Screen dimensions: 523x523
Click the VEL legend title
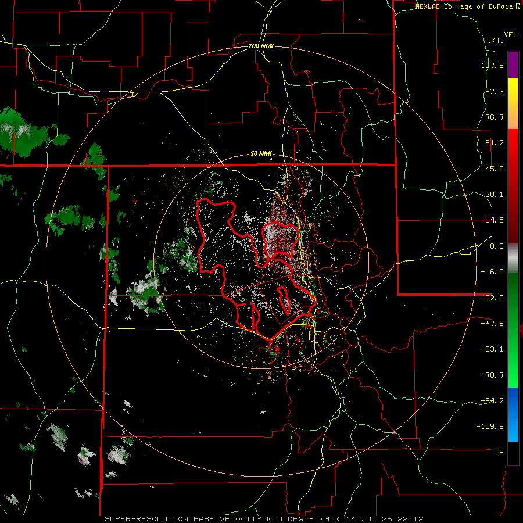pos(510,35)
